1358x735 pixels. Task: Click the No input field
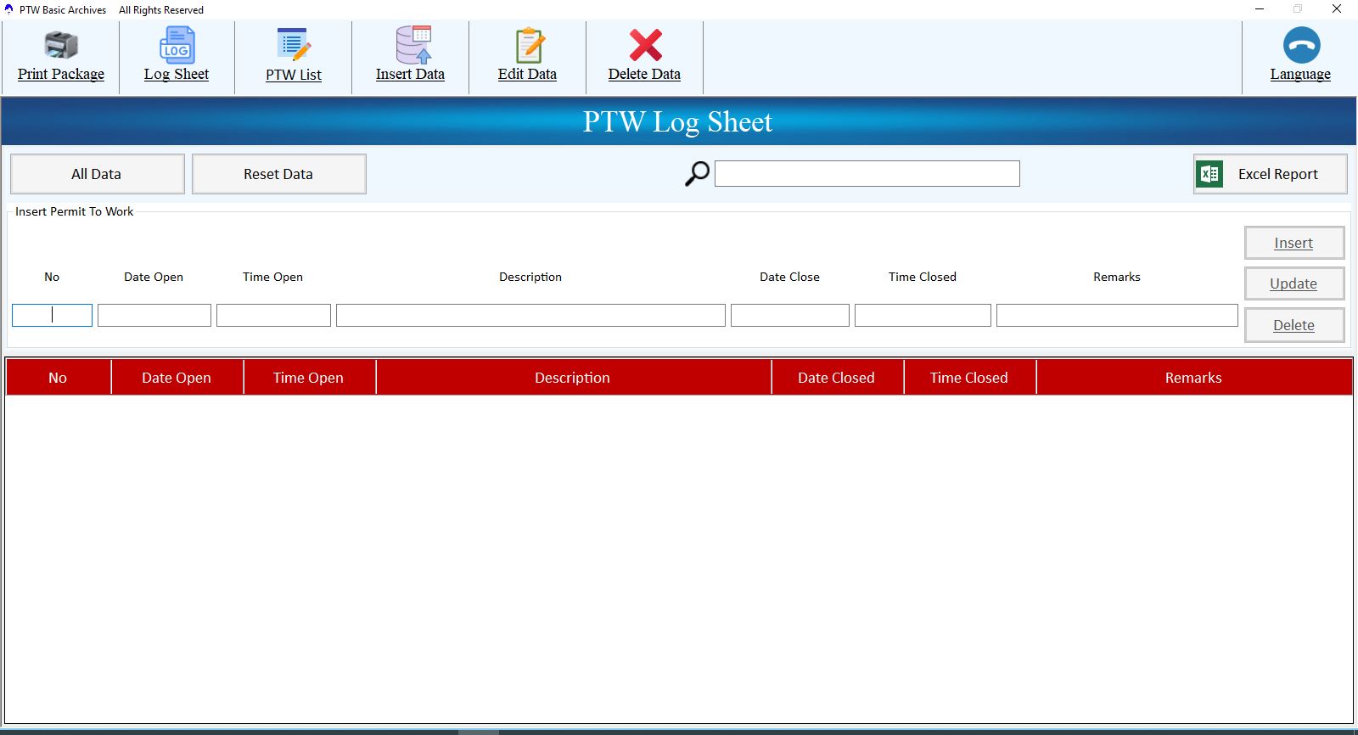[x=52, y=315]
